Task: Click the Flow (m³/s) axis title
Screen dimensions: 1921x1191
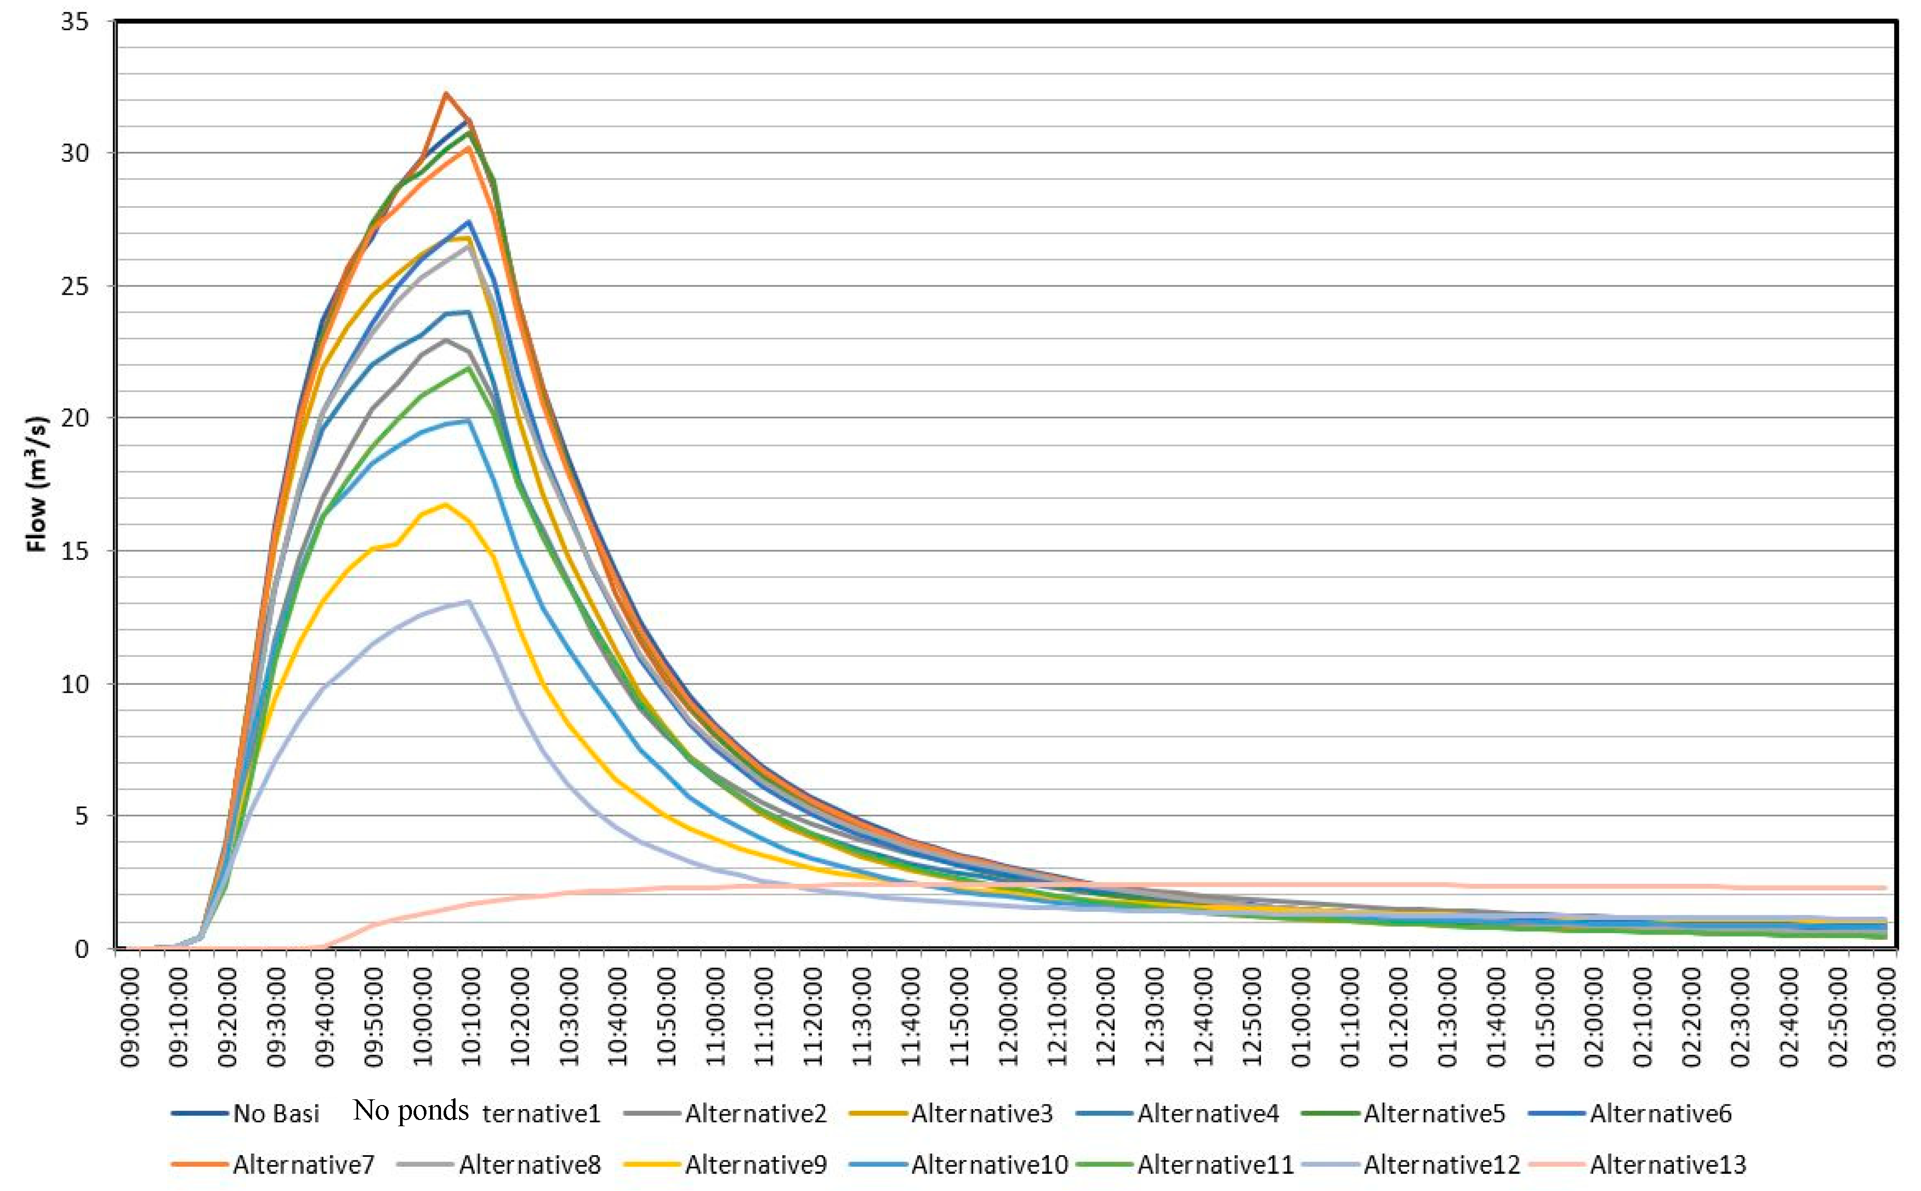Action: pos(37,484)
